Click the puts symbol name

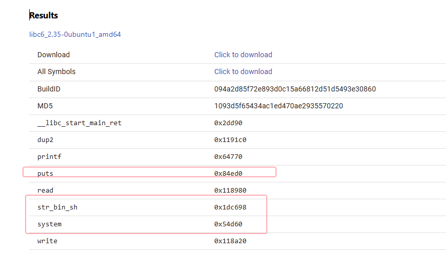[x=46, y=173]
